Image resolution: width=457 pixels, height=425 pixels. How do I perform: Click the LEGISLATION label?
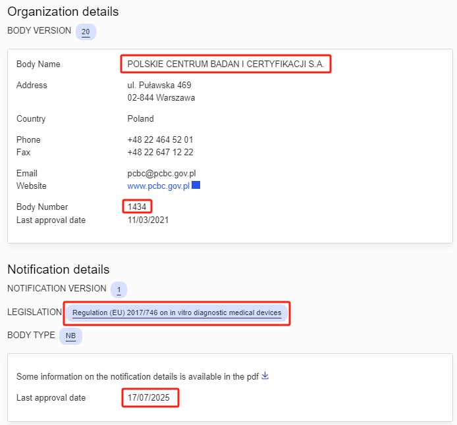pyautogui.click(x=35, y=312)
